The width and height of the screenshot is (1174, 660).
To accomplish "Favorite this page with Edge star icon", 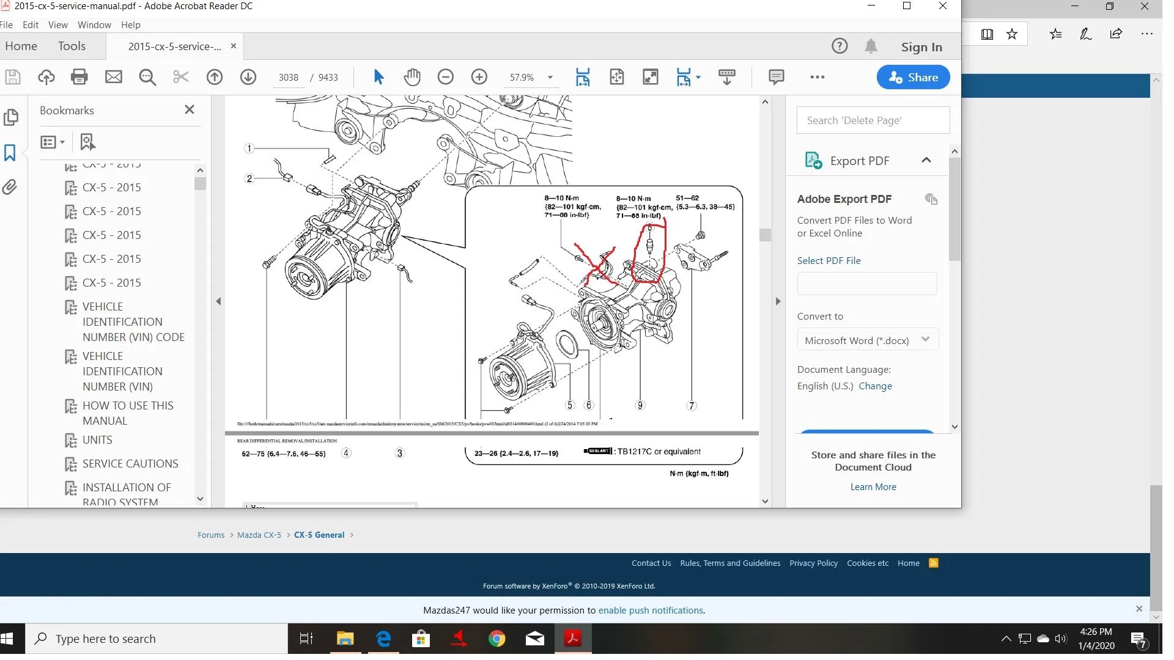I will tap(1012, 34).
